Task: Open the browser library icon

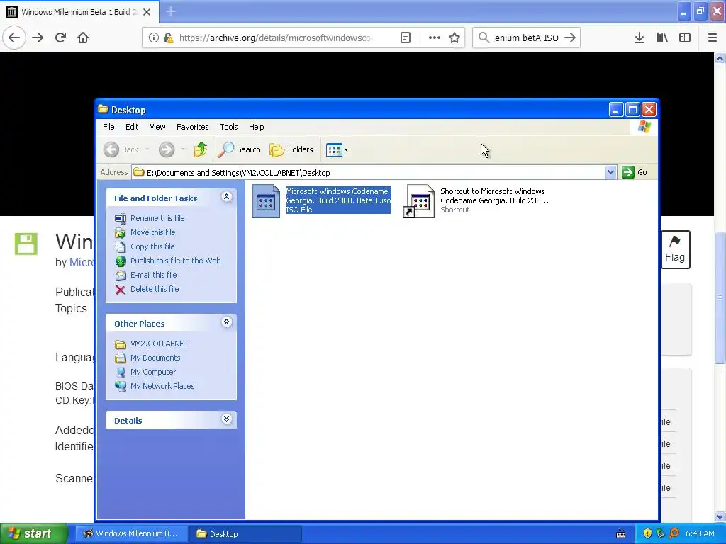Action: tap(662, 38)
